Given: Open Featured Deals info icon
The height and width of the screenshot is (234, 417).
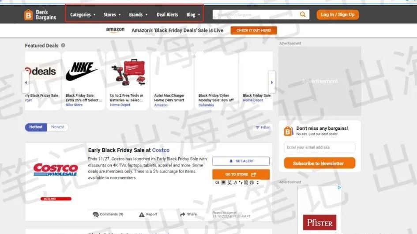Looking at the screenshot, I should click(63, 45).
